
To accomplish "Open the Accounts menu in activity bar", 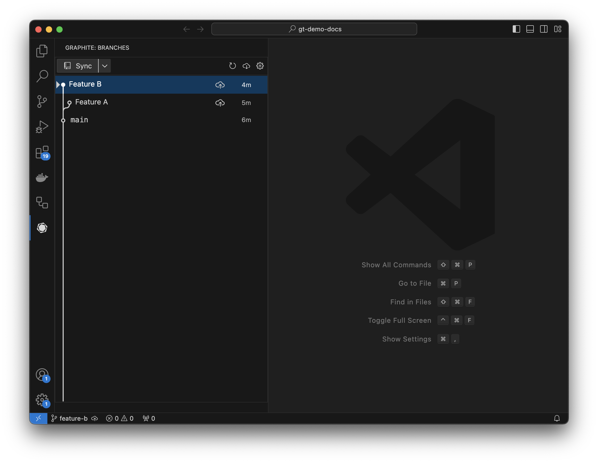I will click(42, 375).
